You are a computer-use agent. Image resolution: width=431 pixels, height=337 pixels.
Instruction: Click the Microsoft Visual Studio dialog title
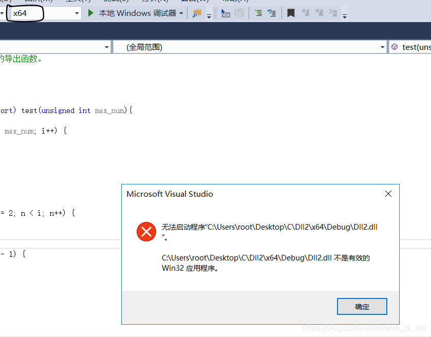point(170,194)
